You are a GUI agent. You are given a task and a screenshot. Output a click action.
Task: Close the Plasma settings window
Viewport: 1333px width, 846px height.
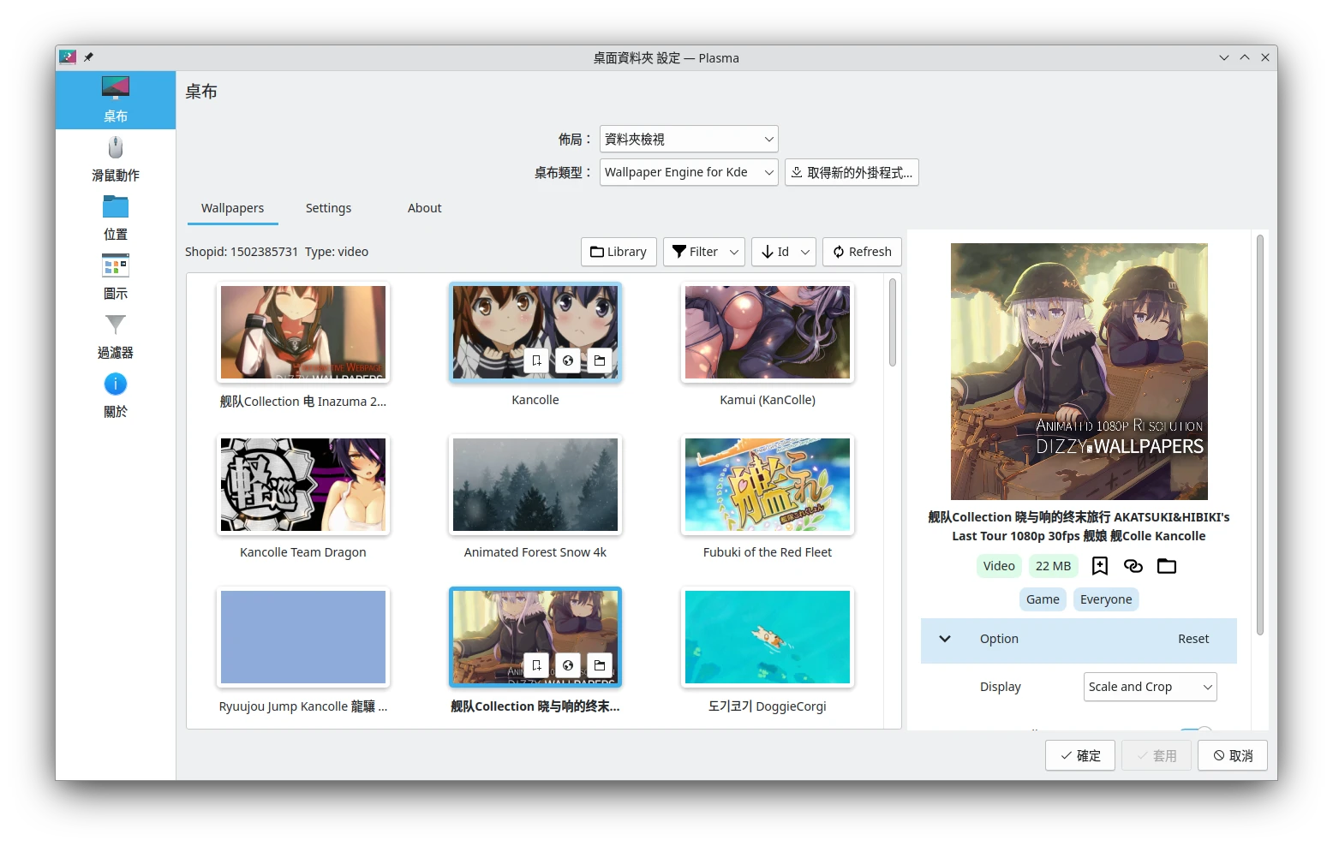coord(1265,57)
